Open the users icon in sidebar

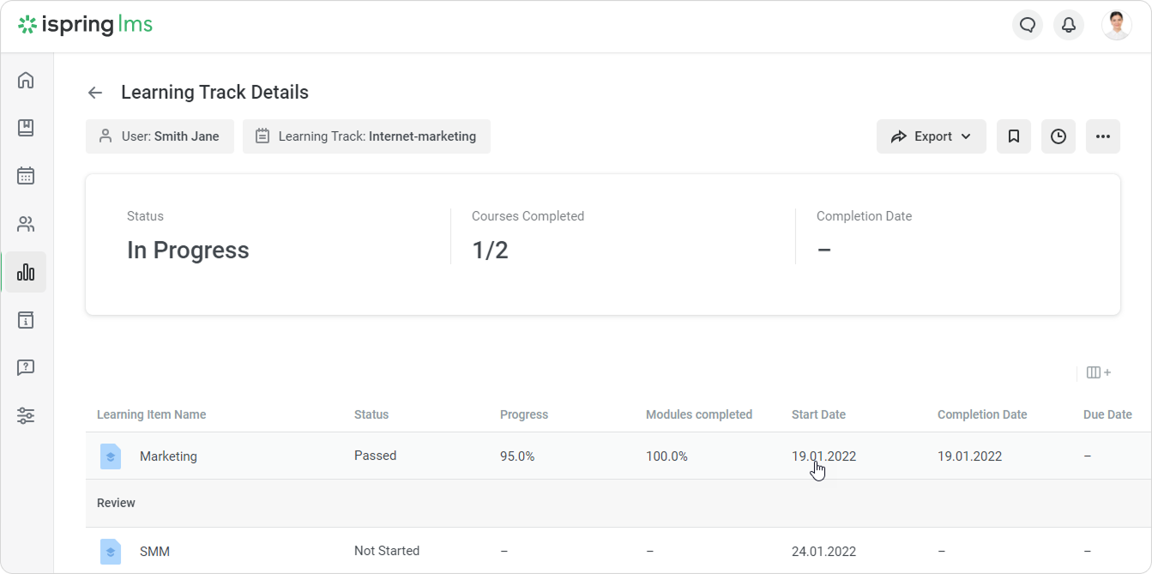26,225
